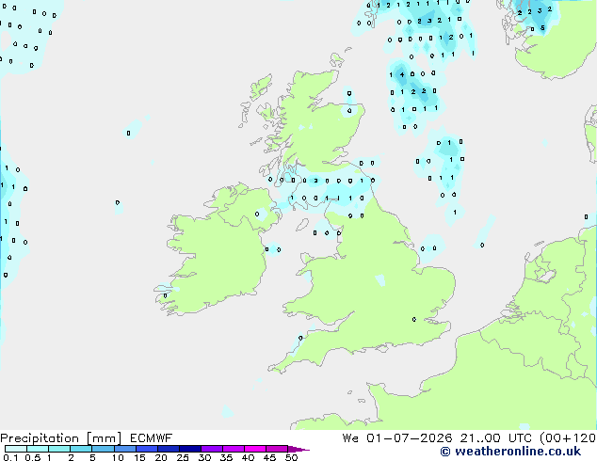Click the '0' value at southwest Ireland

pos(165,295)
